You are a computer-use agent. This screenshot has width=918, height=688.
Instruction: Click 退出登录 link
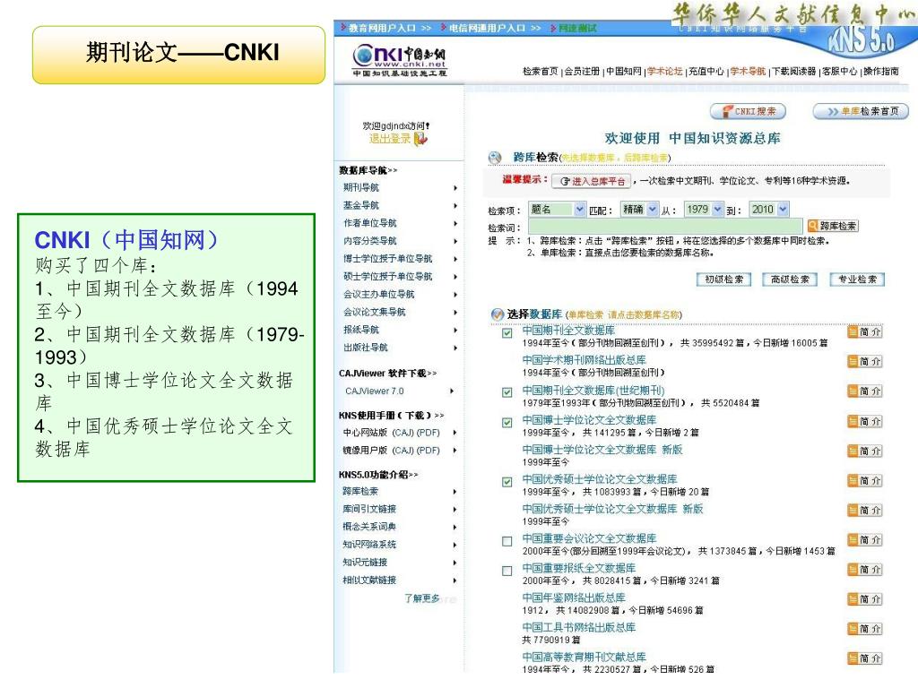(x=389, y=139)
